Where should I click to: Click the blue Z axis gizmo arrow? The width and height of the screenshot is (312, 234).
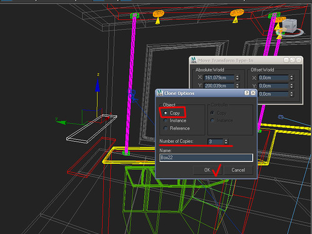pos(97,85)
